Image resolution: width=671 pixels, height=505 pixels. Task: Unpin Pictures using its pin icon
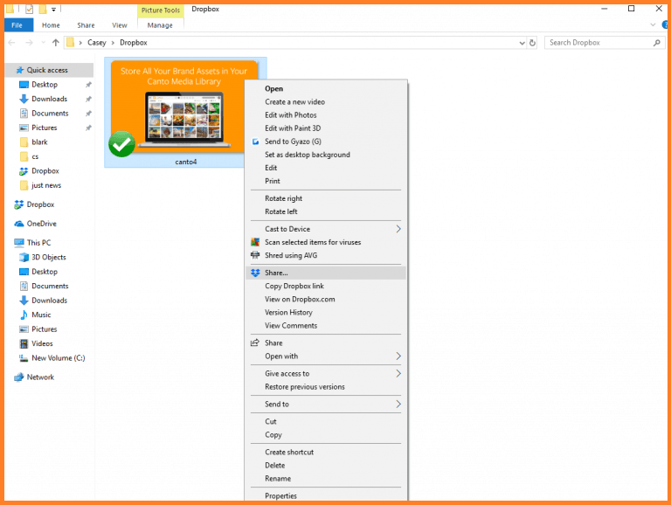(88, 128)
